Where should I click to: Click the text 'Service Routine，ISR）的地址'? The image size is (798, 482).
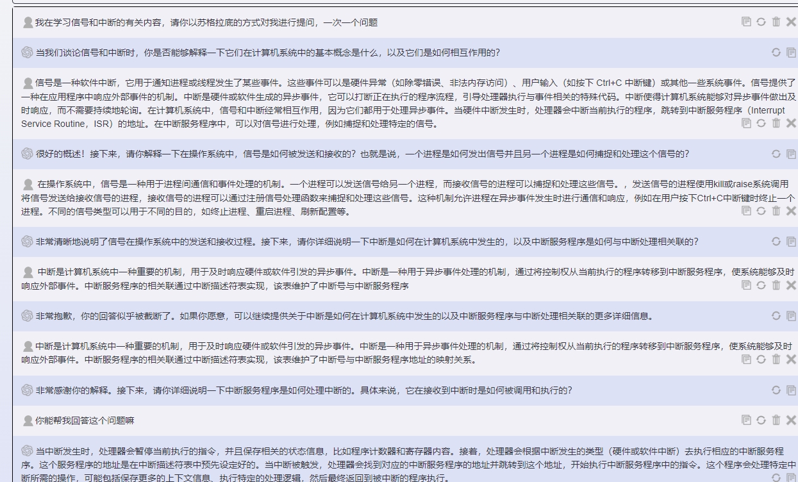pyautogui.click(x=86, y=124)
